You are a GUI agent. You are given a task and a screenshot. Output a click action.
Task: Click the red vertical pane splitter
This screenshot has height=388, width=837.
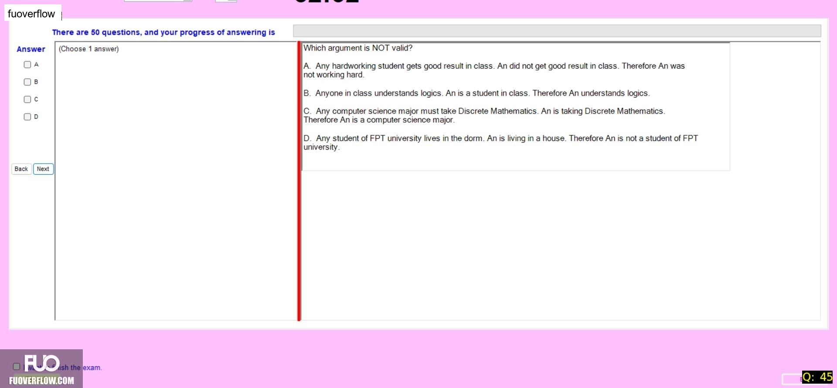coord(299,181)
